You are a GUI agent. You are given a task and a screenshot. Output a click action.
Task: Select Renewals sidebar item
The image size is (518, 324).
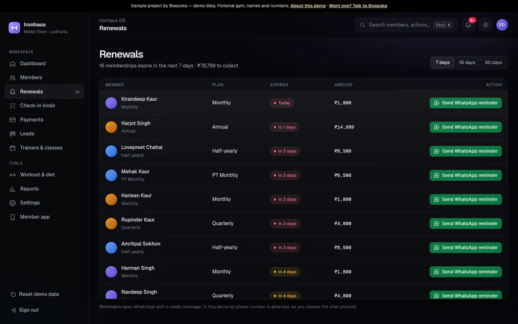45,92
